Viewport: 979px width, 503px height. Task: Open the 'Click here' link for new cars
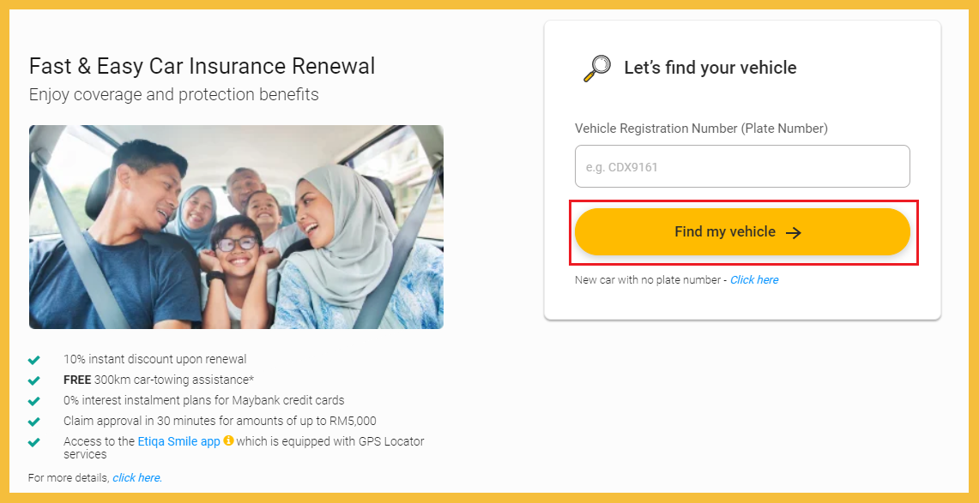pyautogui.click(x=754, y=280)
